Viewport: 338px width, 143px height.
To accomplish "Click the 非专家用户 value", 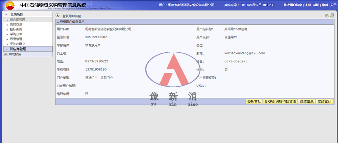I will click(x=93, y=45).
